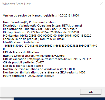Image resolution: width=105 pixels, height=100 pixels.
Task: Click the 'État de la licence : avec licence' line
Action: point(23,66)
